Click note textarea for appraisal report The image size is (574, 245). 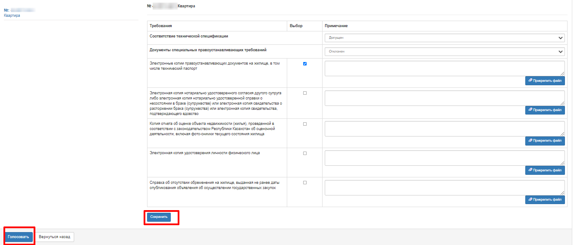(x=444, y=128)
